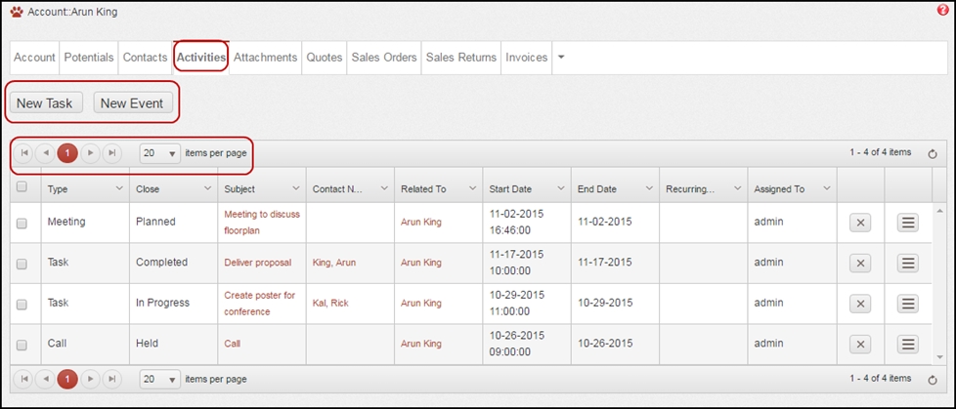This screenshot has width=956, height=409.
Task: Open action menu for Meeting row
Action: tap(908, 223)
